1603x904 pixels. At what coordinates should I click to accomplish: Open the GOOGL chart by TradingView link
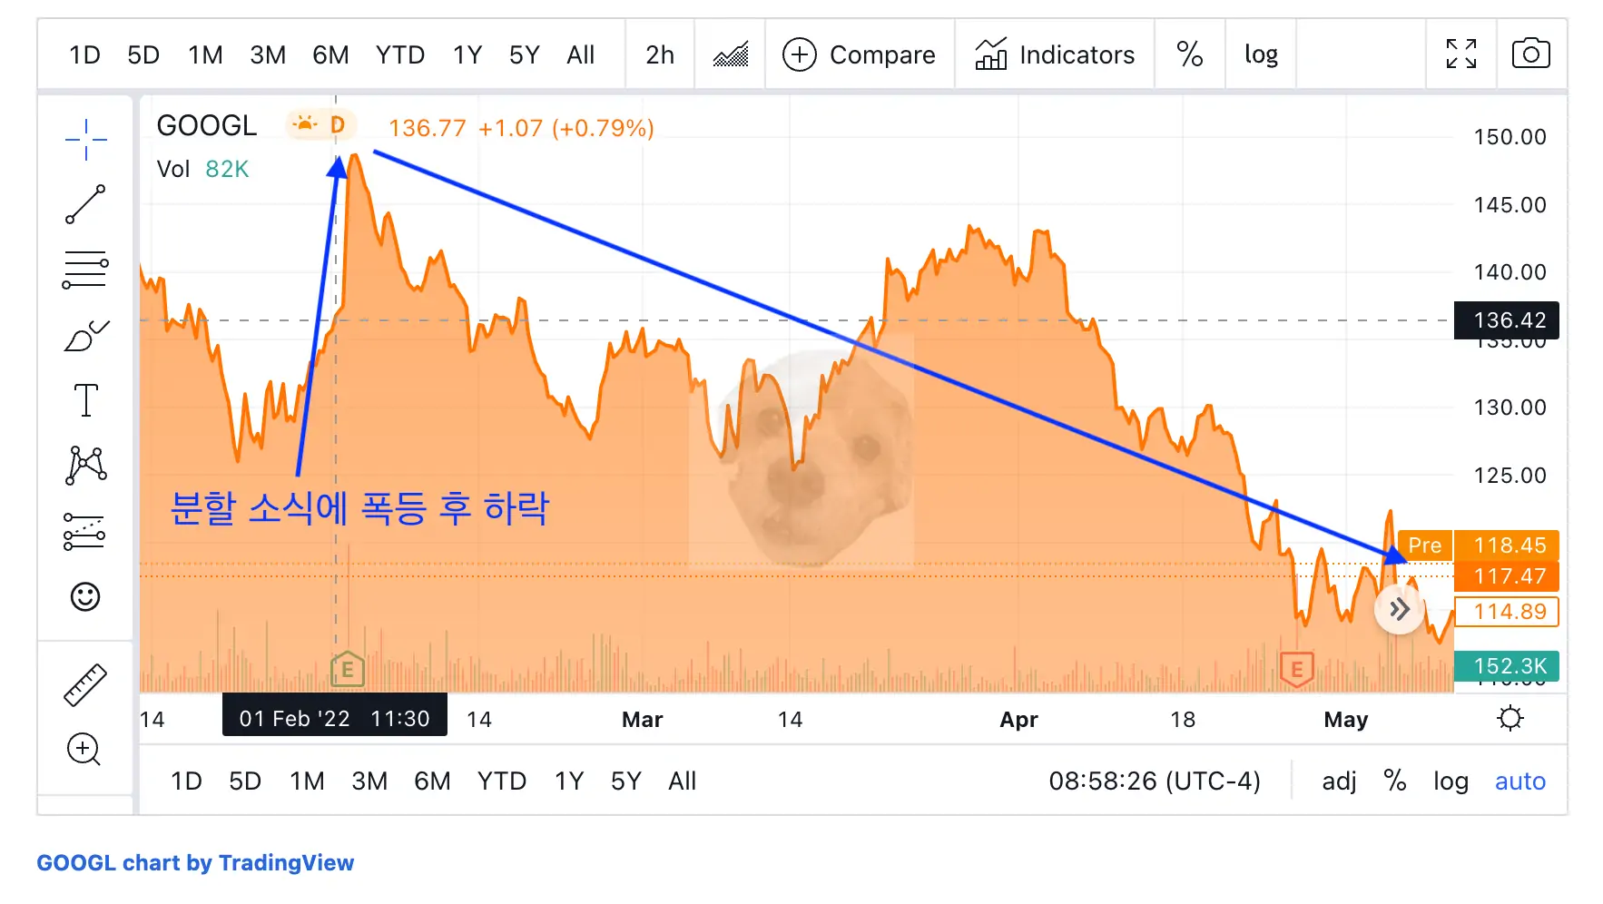[194, 862]
